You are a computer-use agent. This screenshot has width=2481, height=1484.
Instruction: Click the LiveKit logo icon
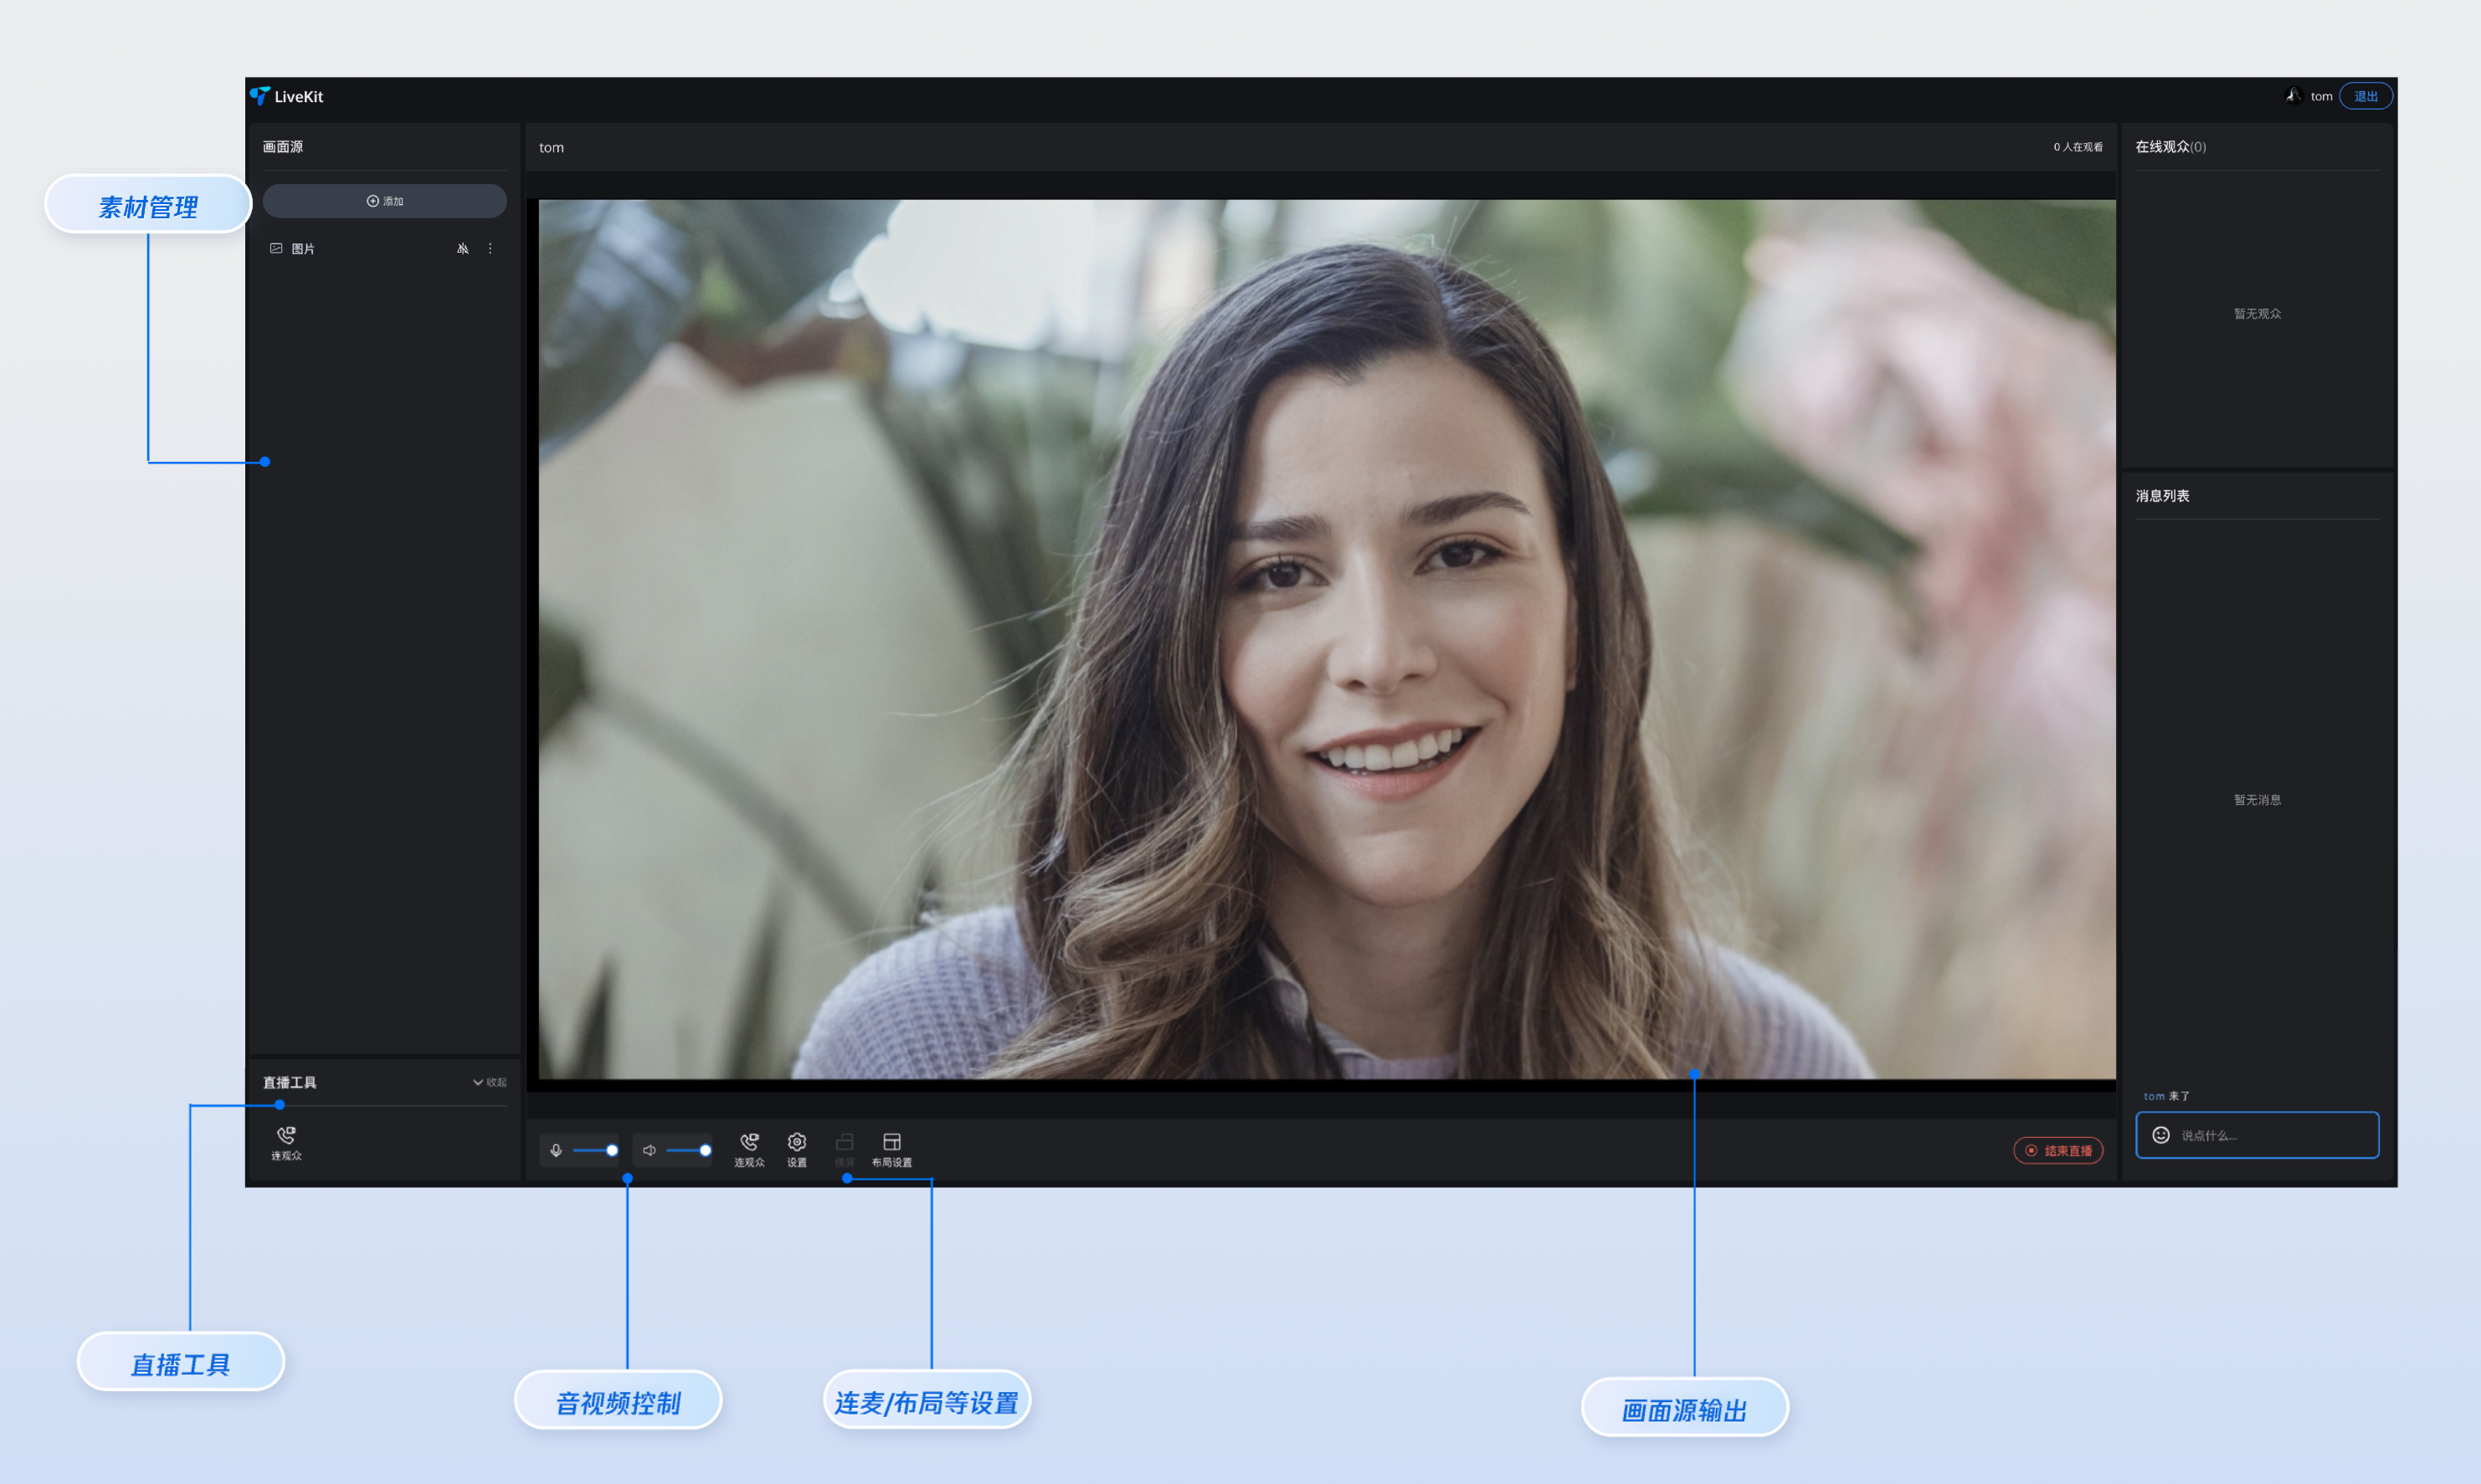pyautogui.click(x=259, y=96)
